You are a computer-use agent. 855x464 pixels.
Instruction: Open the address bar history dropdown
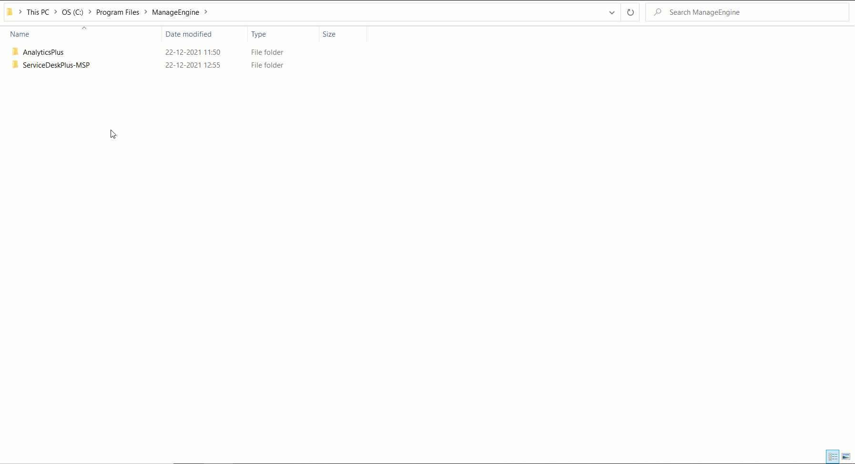pyautogui.click(x=612, y=12)
